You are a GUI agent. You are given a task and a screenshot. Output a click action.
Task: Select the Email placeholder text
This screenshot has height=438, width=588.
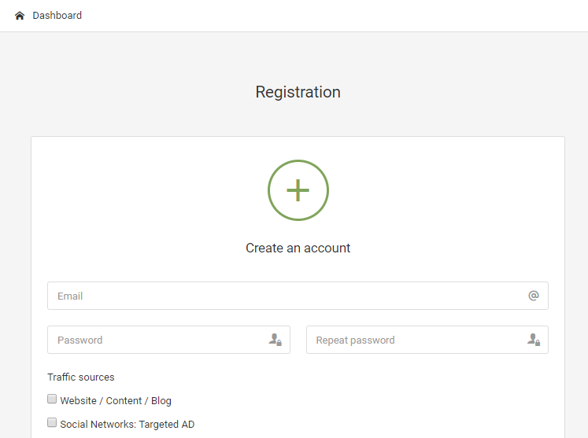tap(70, 296)
